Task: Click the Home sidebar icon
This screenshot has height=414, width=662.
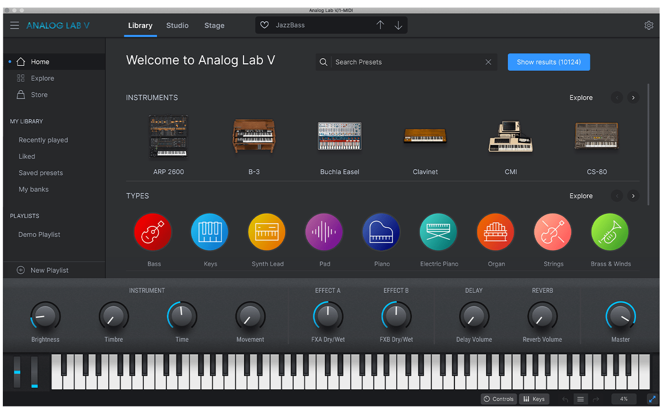Action: click(x=21, y=62)
